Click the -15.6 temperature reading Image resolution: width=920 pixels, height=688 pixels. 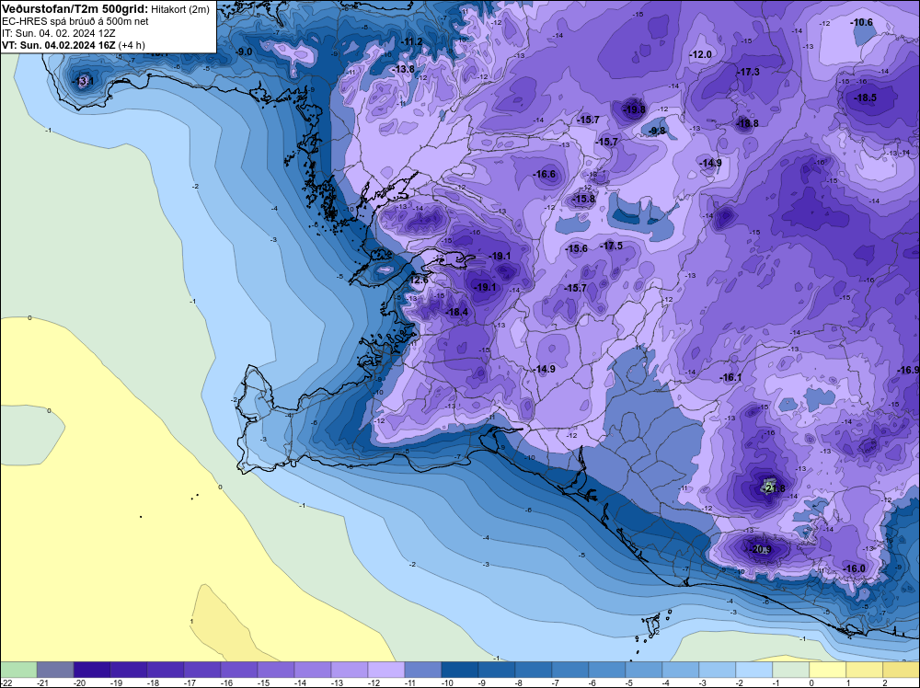576,248
